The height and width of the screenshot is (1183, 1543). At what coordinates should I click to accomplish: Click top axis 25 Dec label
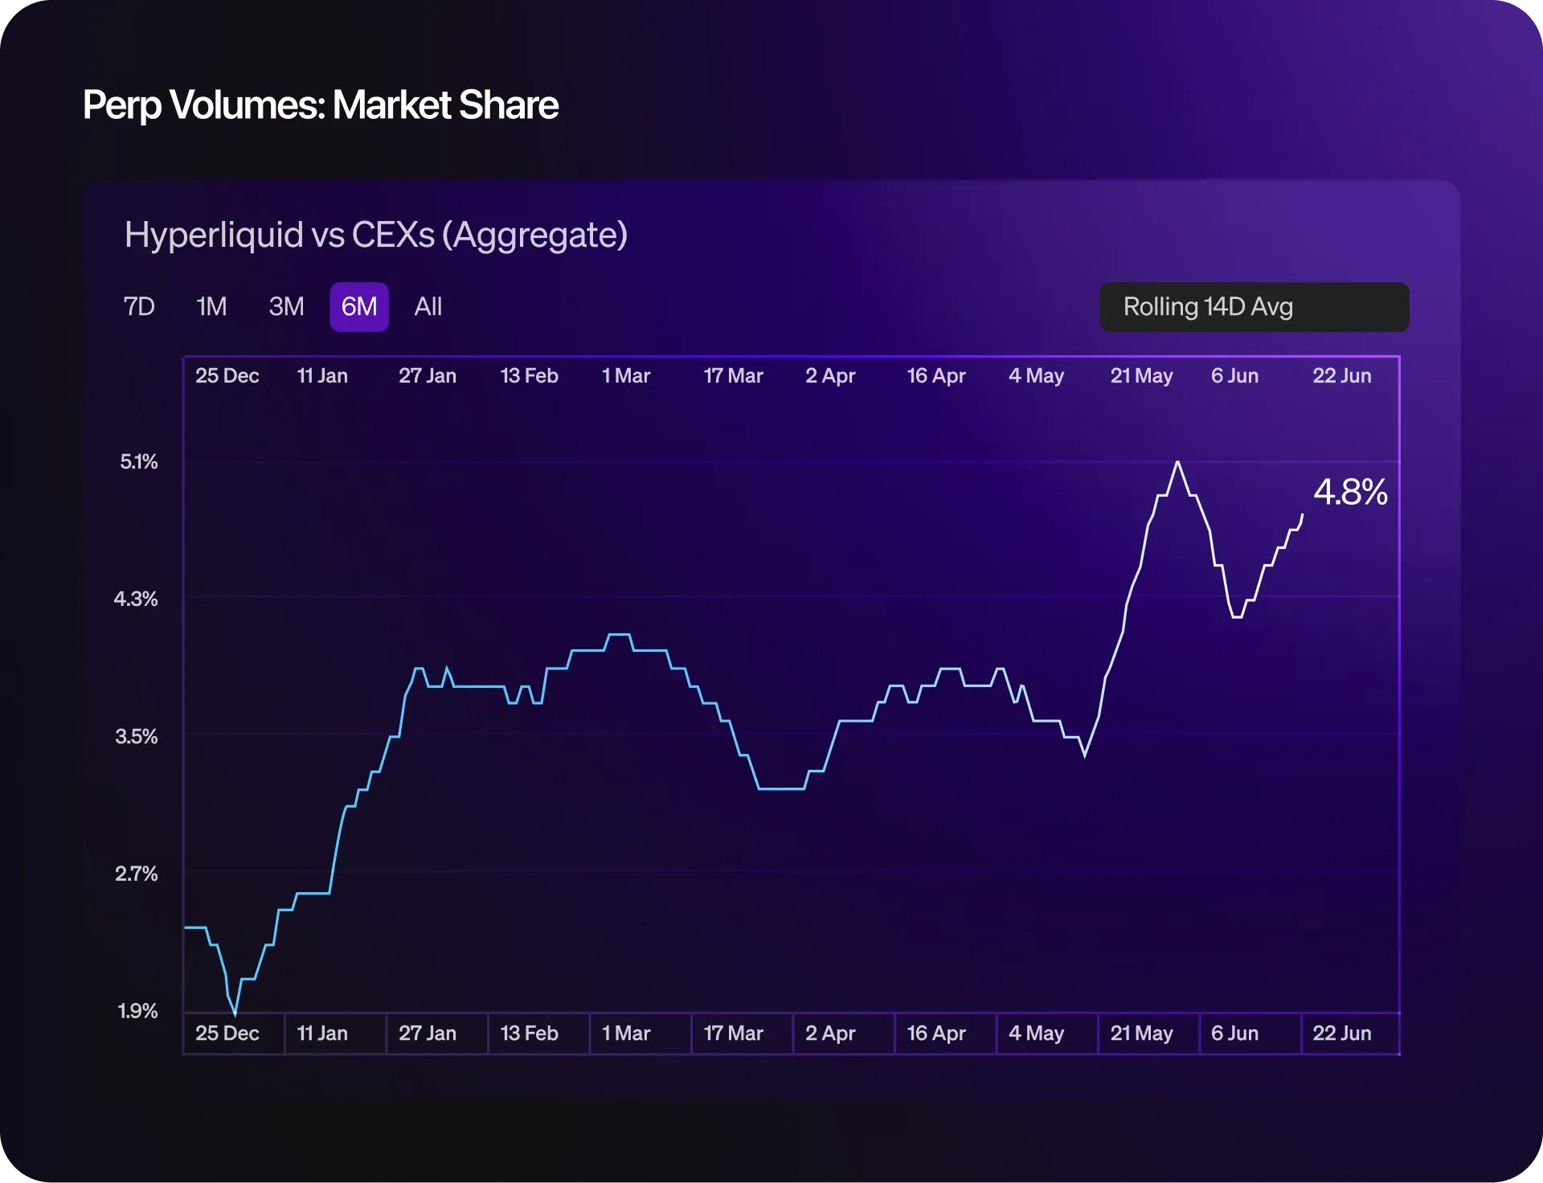[227, 376]
